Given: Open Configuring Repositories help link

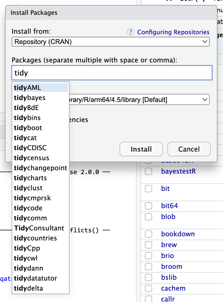Looking at the screenshot, I should tap(173, 32).
